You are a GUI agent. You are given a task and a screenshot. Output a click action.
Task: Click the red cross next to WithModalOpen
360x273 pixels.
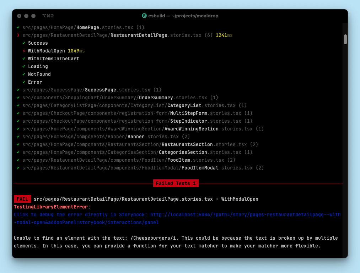tap(23, 51)
